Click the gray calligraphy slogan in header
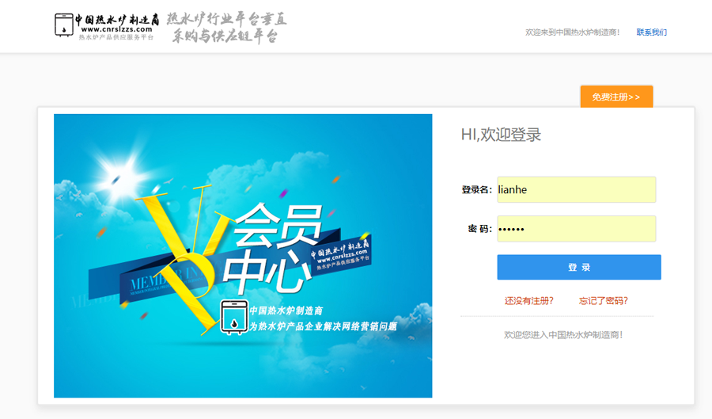 pyautogui.click(x=226, y=27)
